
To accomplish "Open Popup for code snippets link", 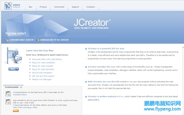I will [x=42, y=66].
